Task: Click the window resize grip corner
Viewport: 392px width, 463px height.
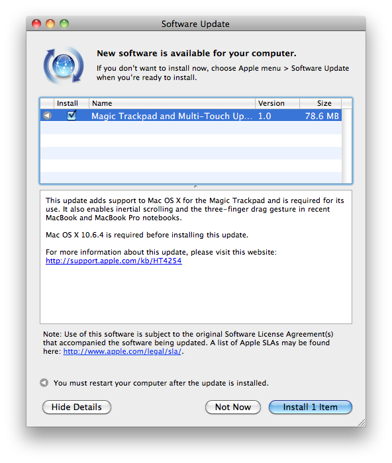Action: coord(362,422)
